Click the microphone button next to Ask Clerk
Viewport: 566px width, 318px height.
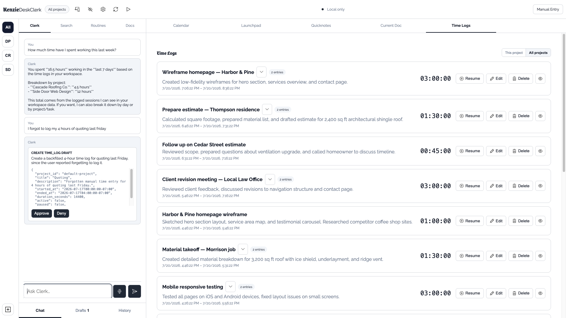(x=119, y=291)
